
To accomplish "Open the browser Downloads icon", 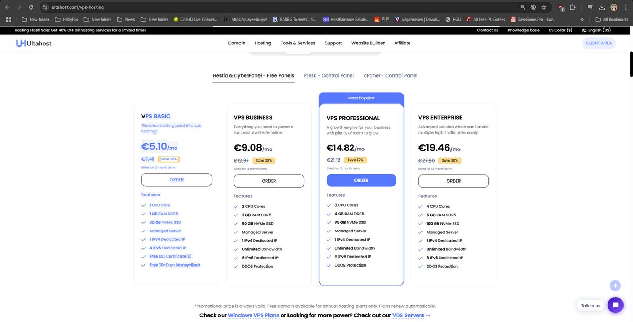I will (602, 7).
